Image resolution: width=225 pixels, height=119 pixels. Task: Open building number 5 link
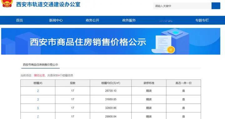pos(38,108)
